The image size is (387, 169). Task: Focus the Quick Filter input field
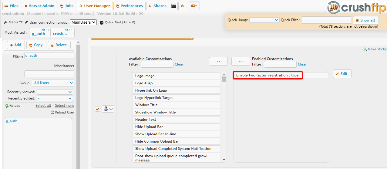[326, 20]
